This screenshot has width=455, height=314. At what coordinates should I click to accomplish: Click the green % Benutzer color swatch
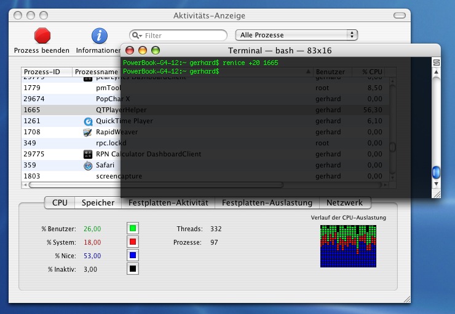pos(132,229)
